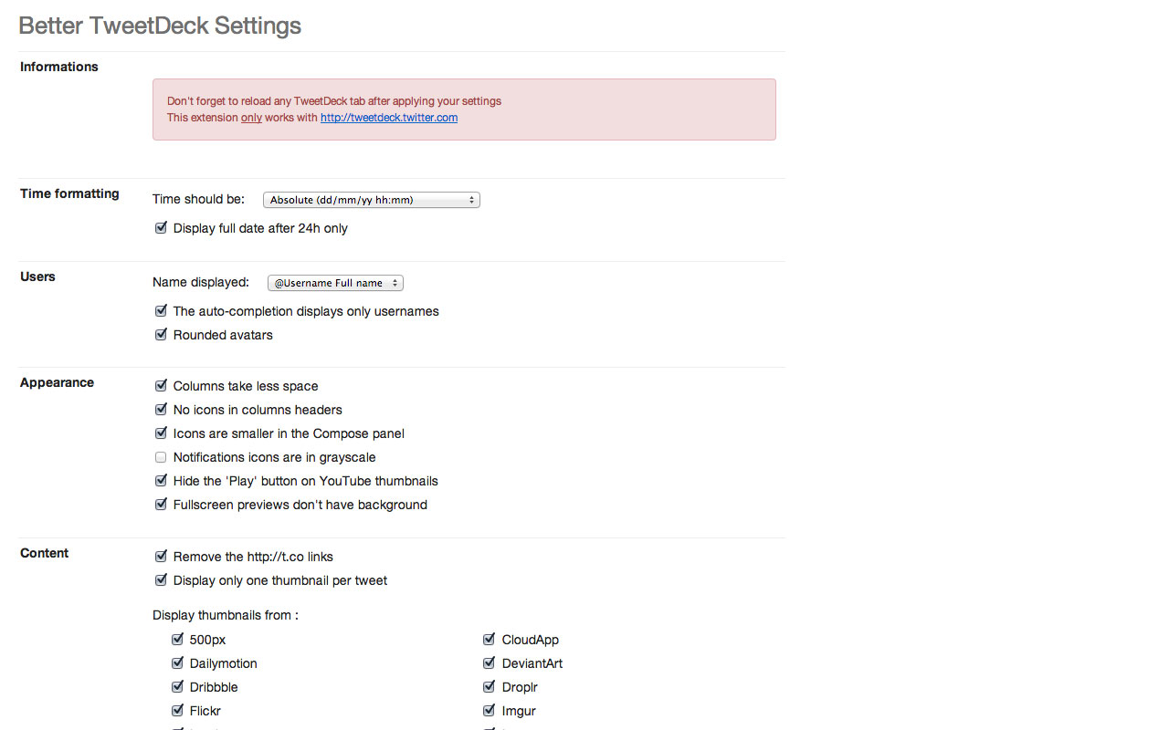
Task: Click the Appearance section label
Action: coord(57,382)
